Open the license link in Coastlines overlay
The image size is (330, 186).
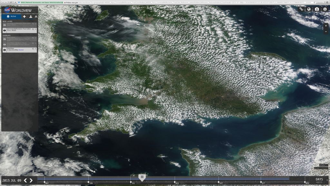click(21, 50)
